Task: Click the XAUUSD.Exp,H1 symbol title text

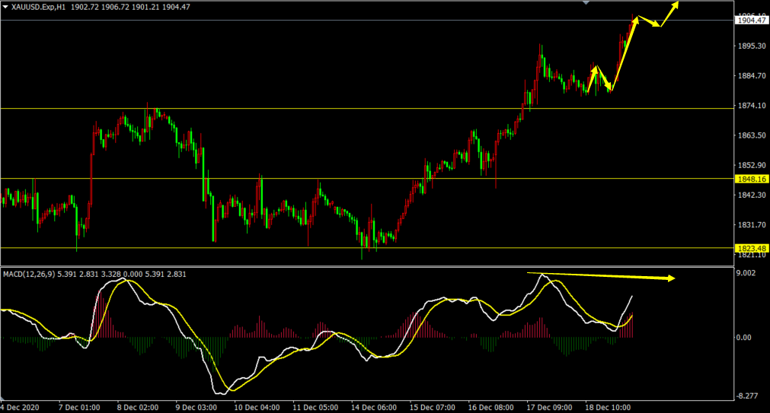Action: (39, 7)
